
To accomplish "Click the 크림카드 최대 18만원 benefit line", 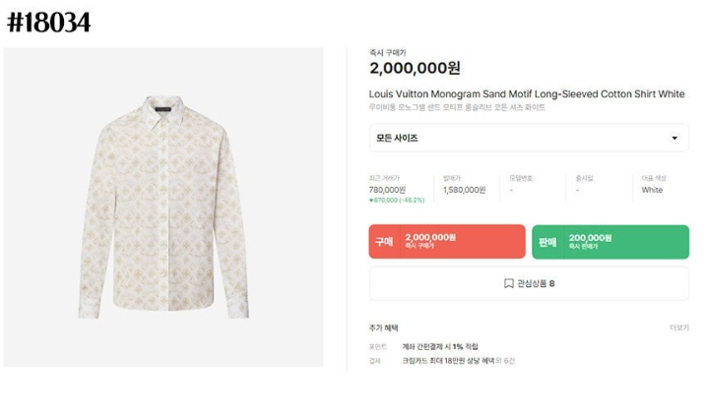I will tap(448, 361).
